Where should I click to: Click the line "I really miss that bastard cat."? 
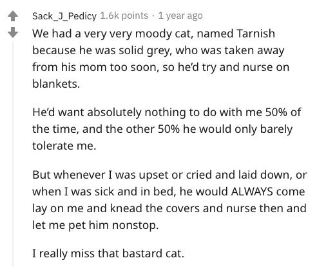[108, 253]
